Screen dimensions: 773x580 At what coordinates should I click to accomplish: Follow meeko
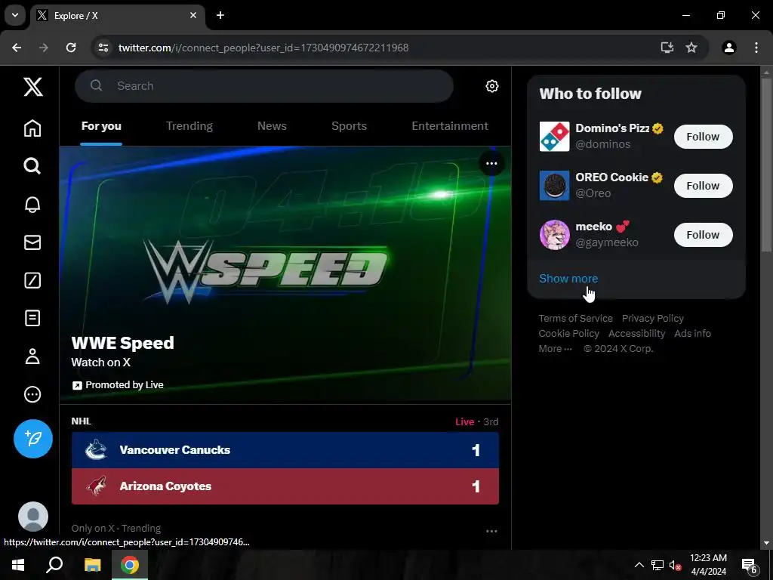[x=703, y=235]
